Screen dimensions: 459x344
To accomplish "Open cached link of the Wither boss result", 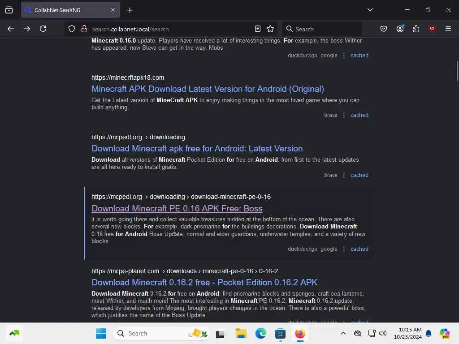I will pos(359,56).
